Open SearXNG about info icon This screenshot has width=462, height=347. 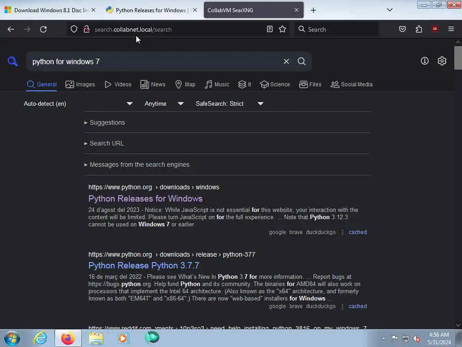pyautogui.click(x=425, y=61)
